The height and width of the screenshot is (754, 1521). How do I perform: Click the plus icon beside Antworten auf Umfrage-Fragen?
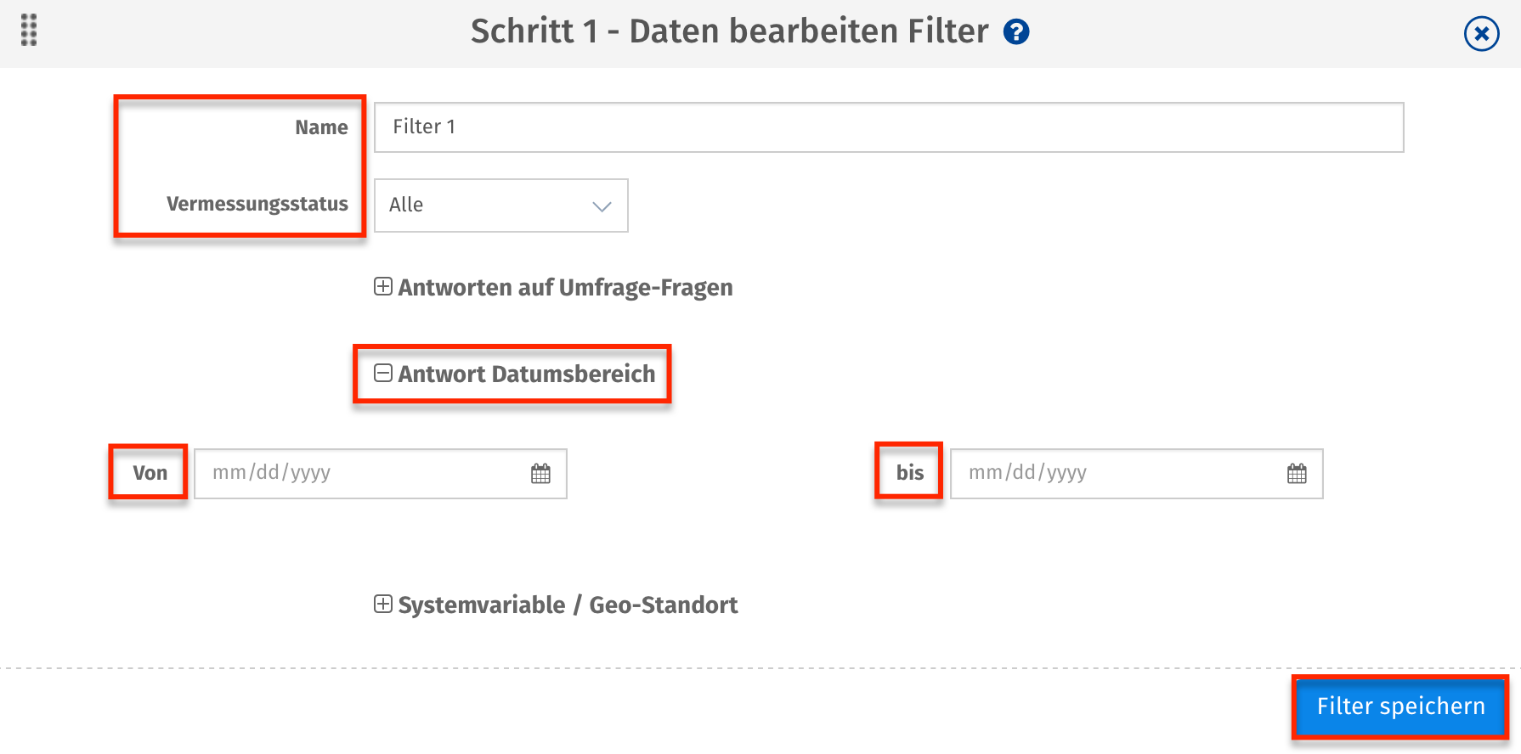click(x=382, y=287)
